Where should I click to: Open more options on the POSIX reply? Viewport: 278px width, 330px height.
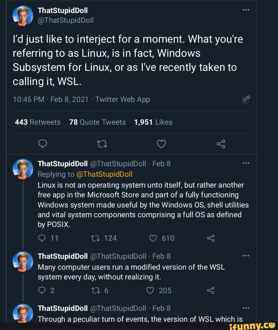pos(246,163)
